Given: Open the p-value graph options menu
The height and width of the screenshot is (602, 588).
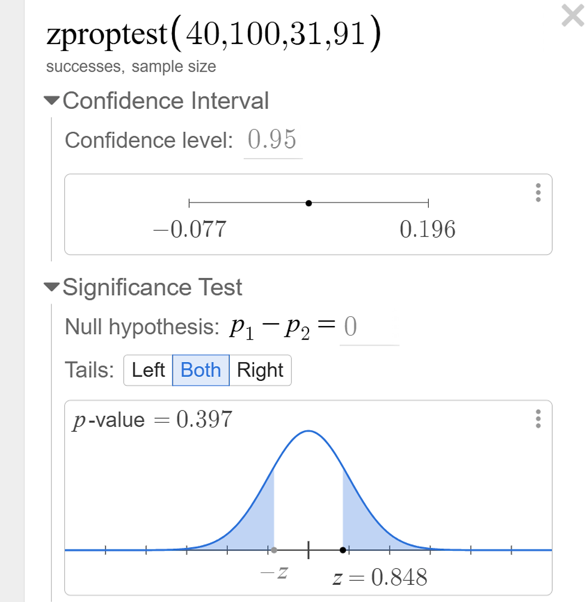Looking at the screenshot, I should (538, 419).
